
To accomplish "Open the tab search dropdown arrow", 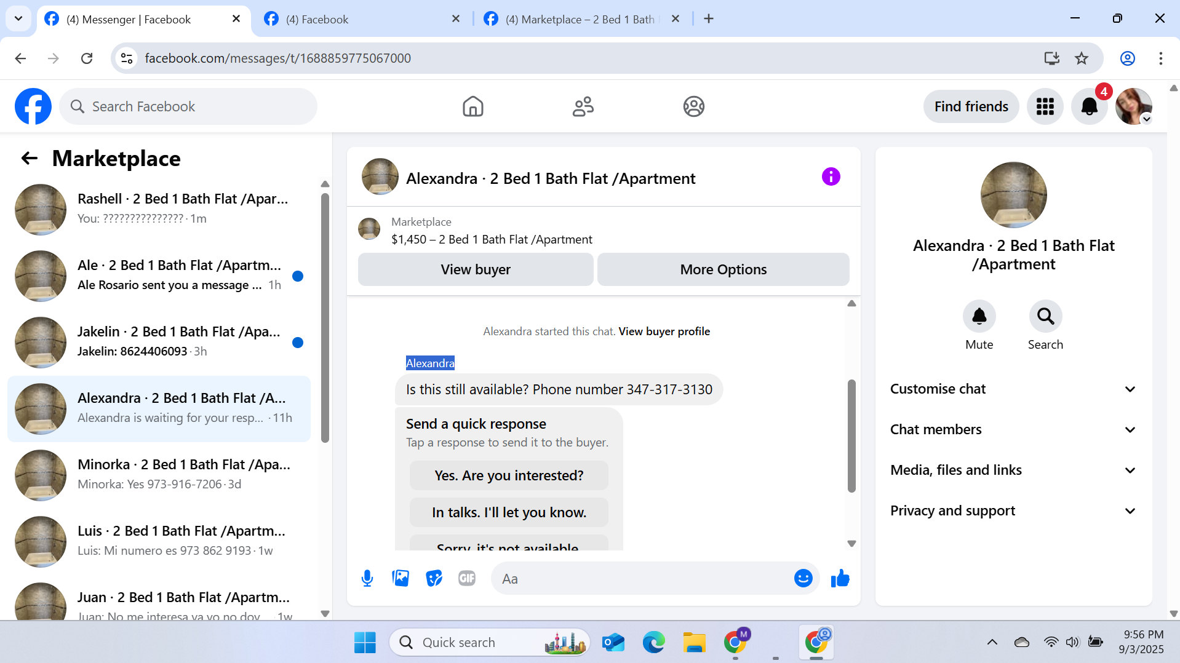I will click(18, 18).
